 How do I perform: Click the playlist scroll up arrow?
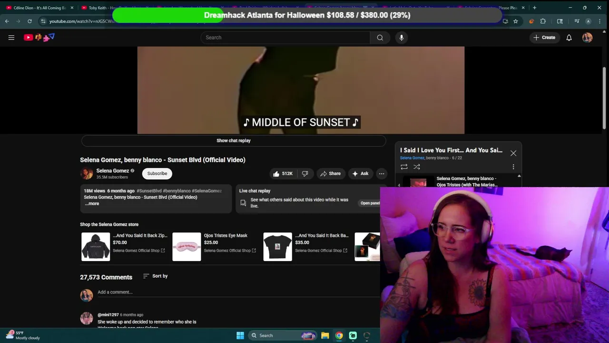coord(519,176)
